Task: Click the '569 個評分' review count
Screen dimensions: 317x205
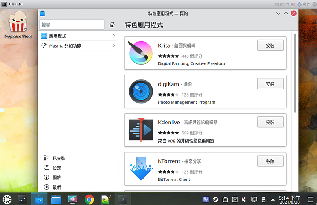Action: (x=192, y=133)
